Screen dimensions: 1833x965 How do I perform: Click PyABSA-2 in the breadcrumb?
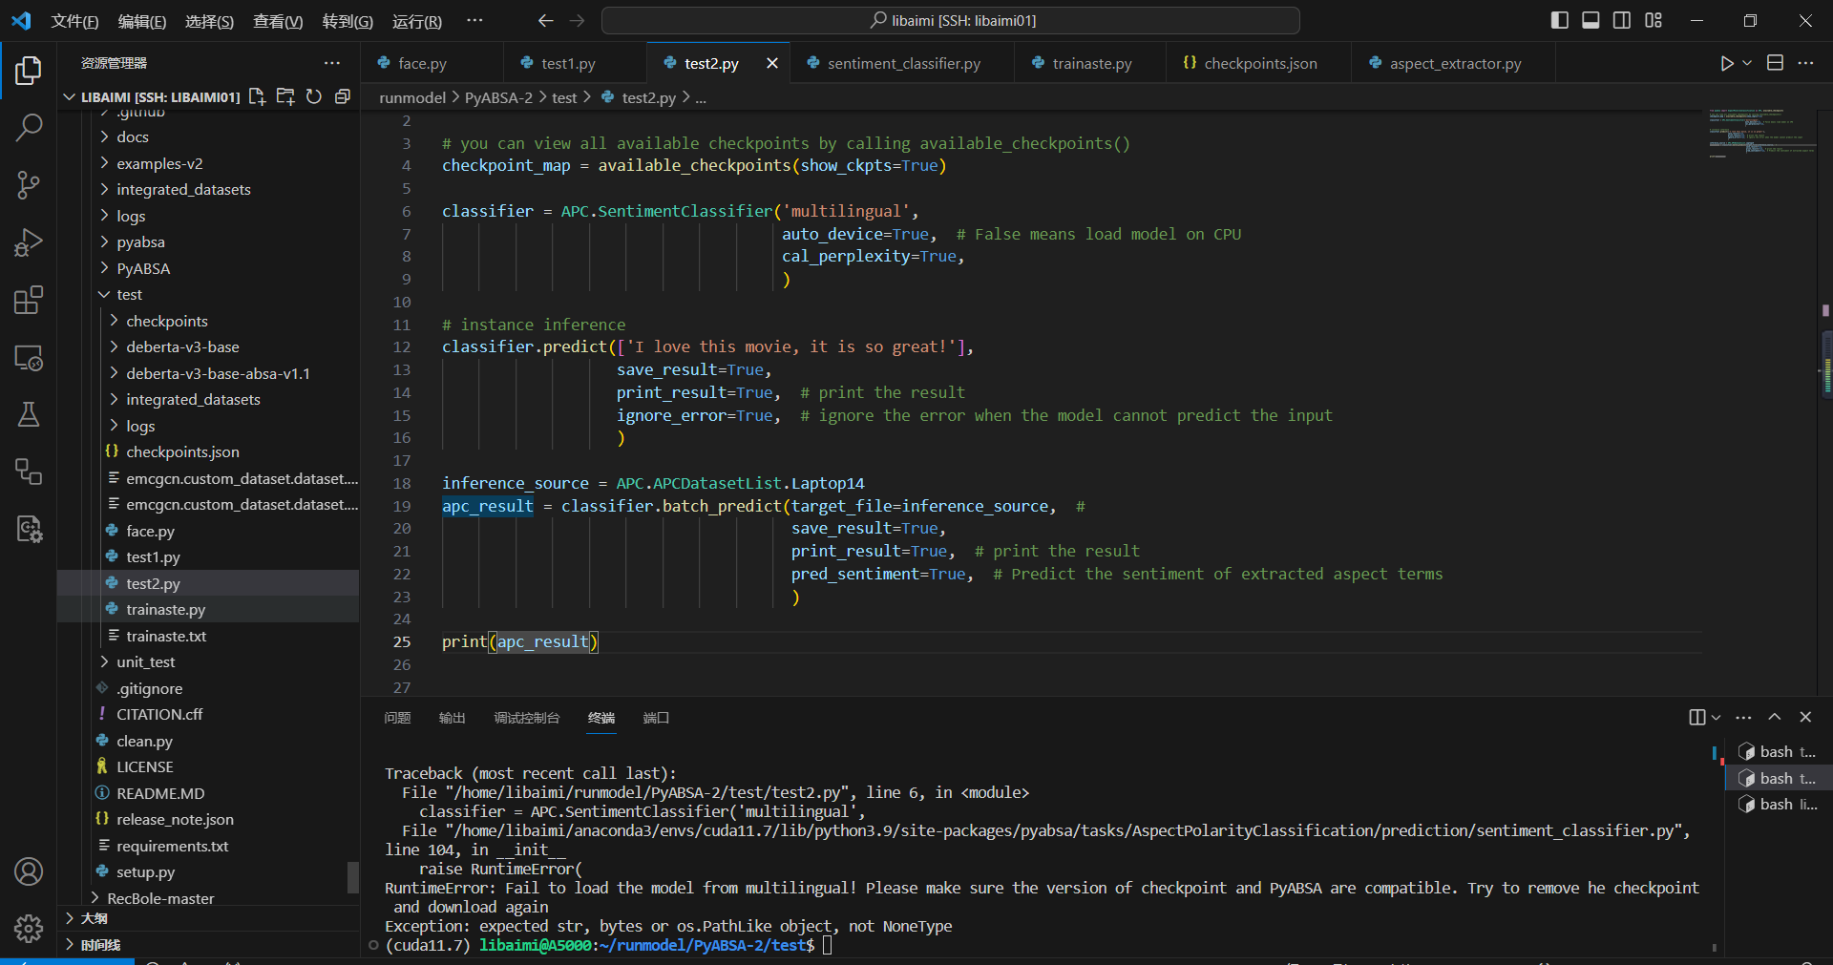[x=497, y=96]
